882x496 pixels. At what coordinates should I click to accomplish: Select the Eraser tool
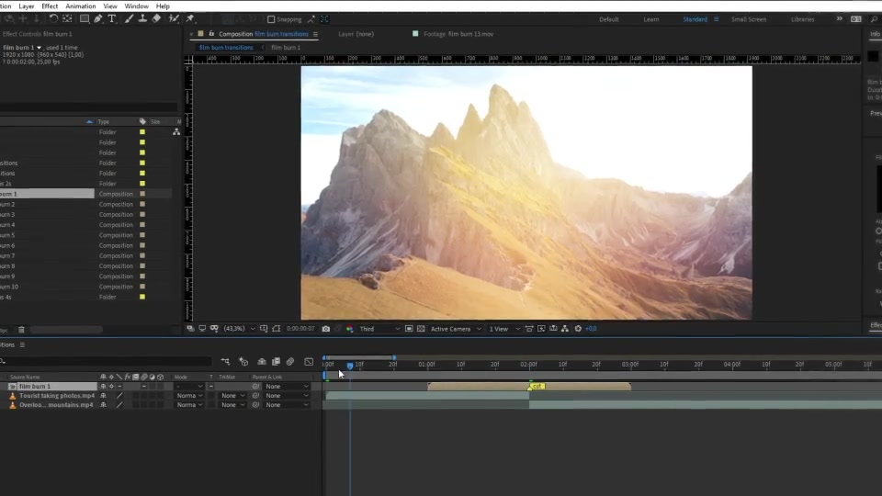click(x=156, y=18)
